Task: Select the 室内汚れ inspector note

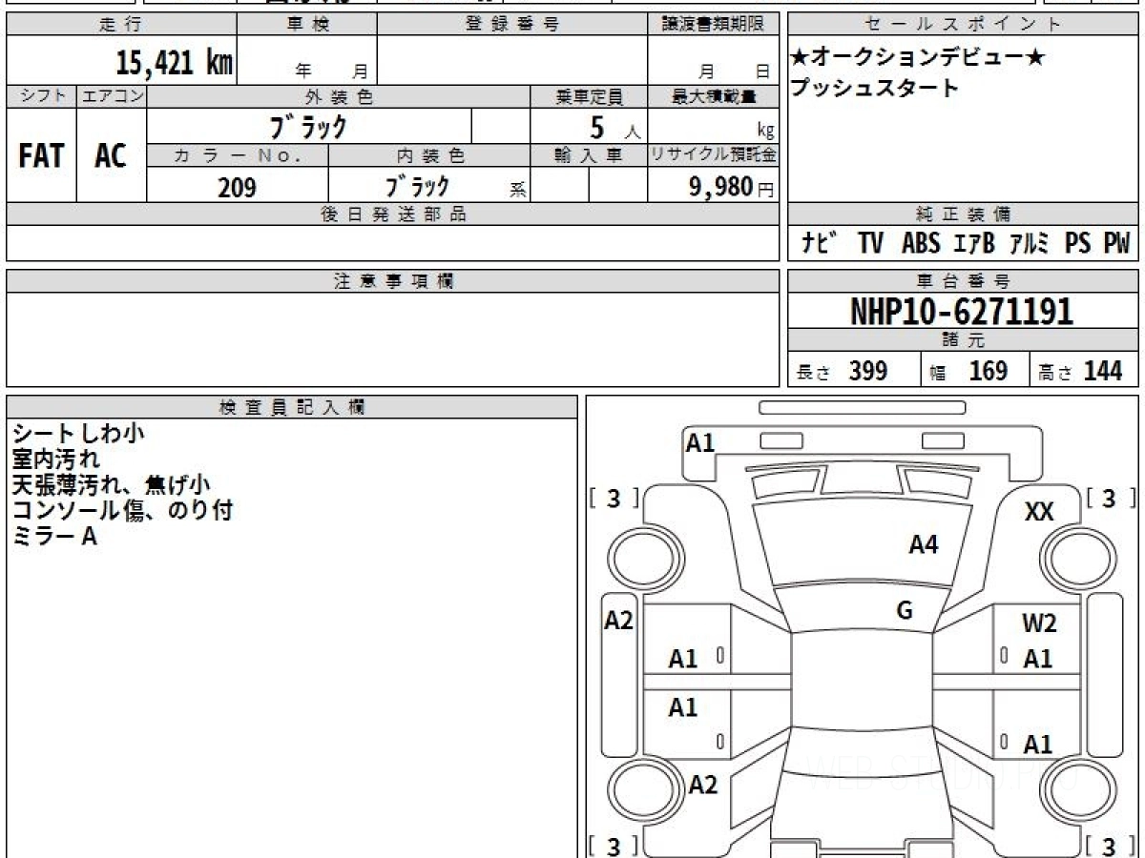Action: pyautogui.click(x=56, y=460)
